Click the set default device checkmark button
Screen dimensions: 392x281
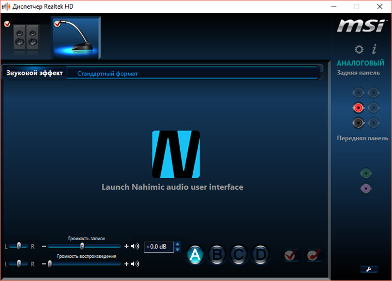pyautogui.click(x=291, y=255)
